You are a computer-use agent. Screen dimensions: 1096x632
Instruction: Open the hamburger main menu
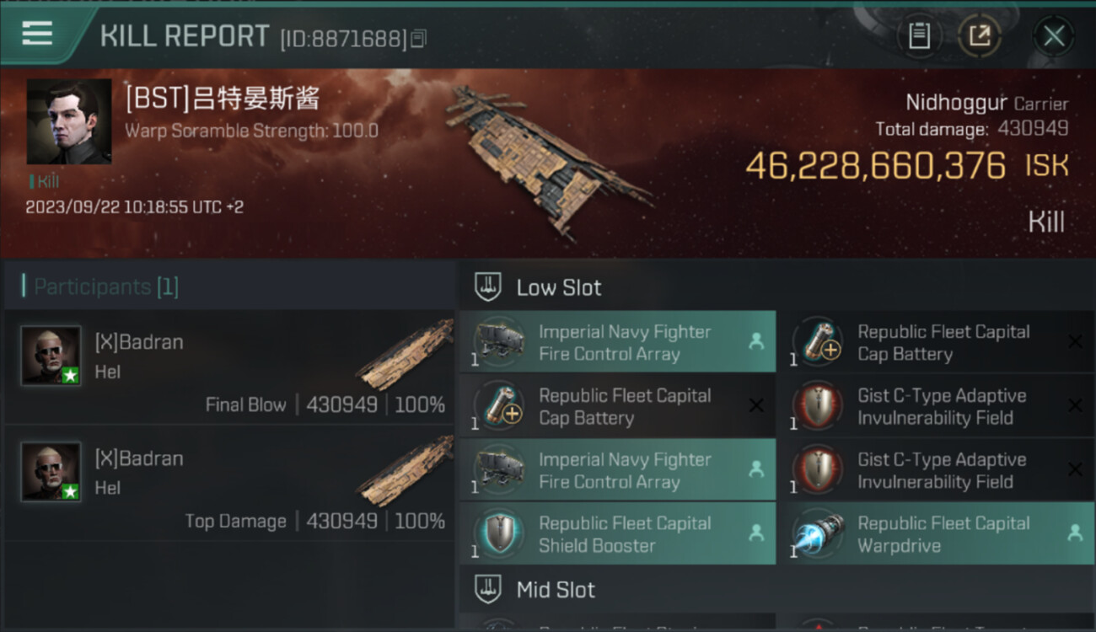tap(38, 34)
